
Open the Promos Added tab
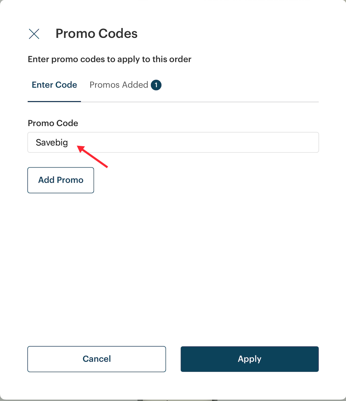coord(119,85)
